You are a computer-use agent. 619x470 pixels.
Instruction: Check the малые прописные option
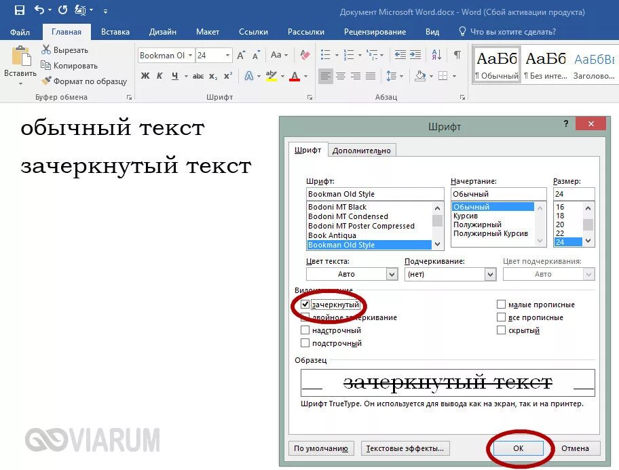(x=501, y=305)
